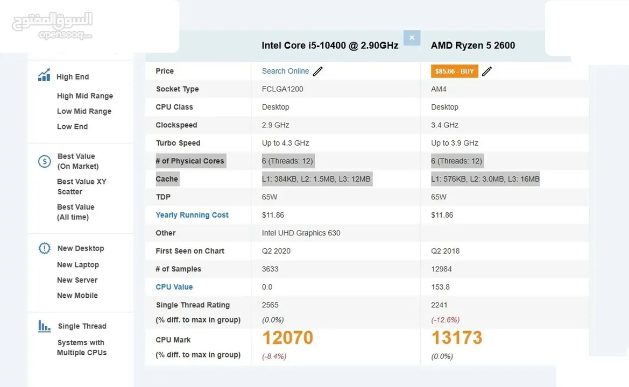Click the High End chart icon
The image size is (629, 387).
tap(44, 75)
